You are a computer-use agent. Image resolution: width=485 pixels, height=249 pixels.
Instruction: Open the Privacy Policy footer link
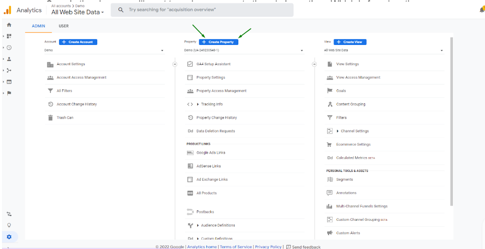268,247
